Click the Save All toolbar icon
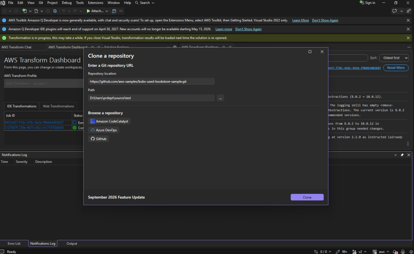Viewport: 414px width, 254px height. click(x=55, y=11)
